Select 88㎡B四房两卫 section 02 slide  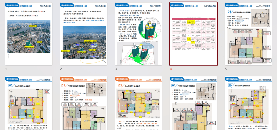pyautogui.click(x=249, y=103)
